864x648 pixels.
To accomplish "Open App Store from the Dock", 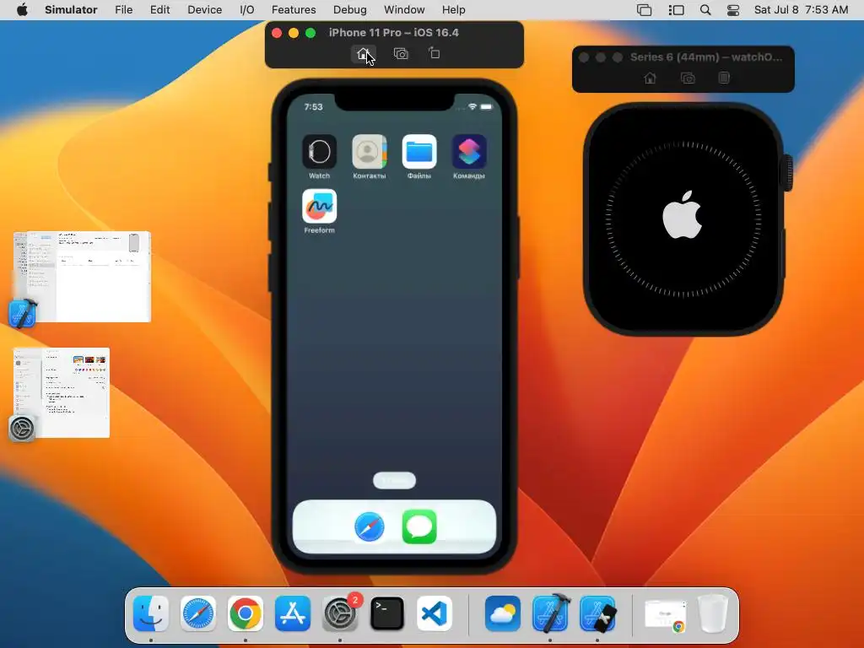I will click(293, 613).
